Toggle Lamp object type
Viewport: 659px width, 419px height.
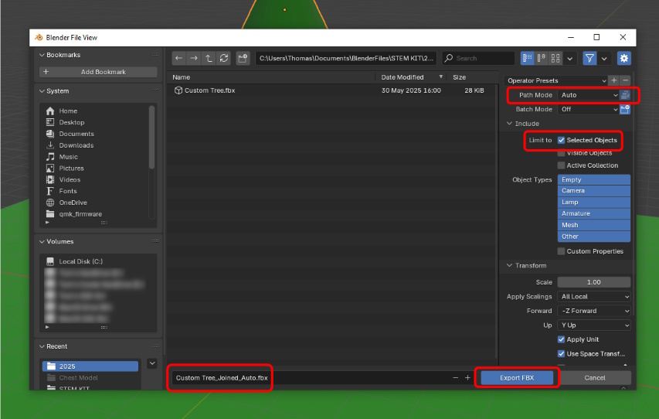click(594, 202)
